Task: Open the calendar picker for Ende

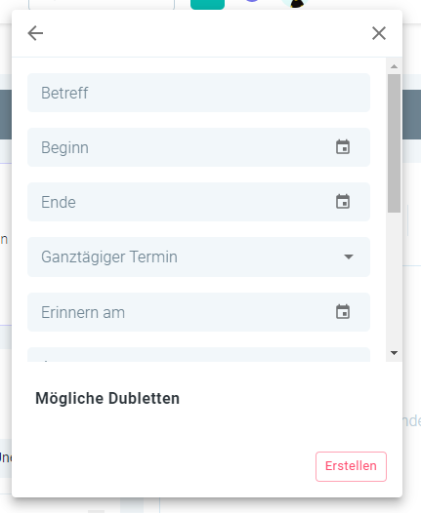Action: (343, 202)
